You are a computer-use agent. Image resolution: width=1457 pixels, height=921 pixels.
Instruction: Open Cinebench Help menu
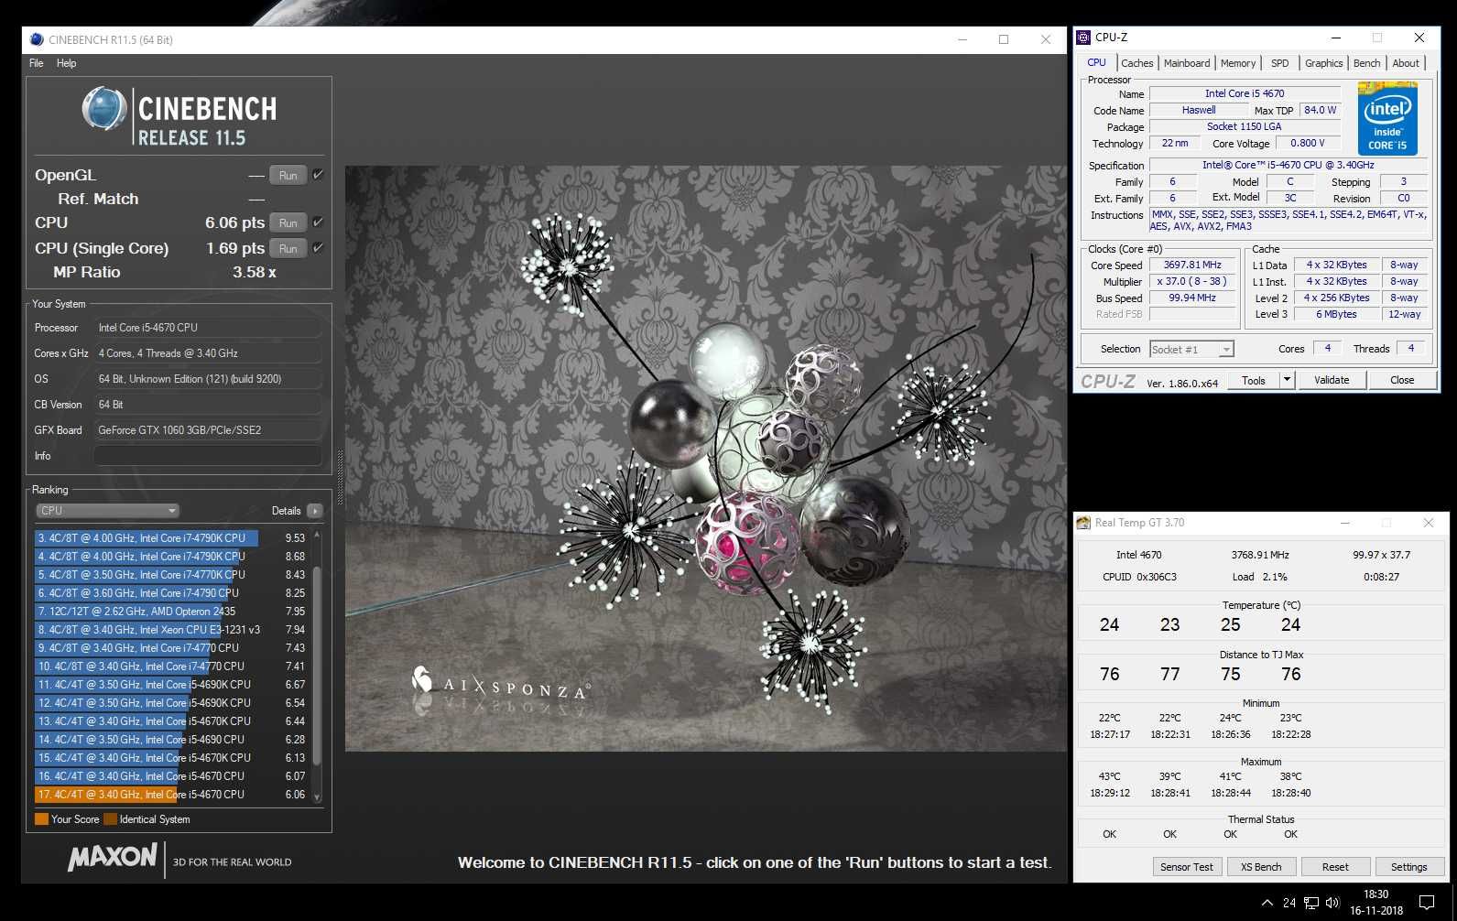click(66, 63)
